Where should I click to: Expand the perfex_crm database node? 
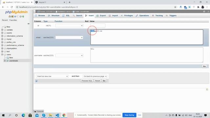click(x=2, y=42)
